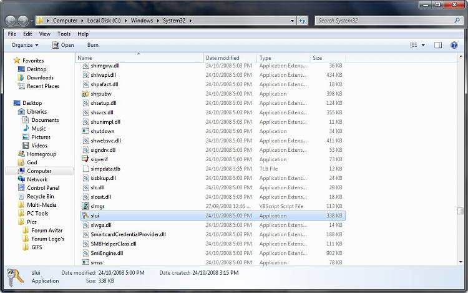Select the slmgr script file icon
Viewport: 468px width, 293px height.
(85, 206)
